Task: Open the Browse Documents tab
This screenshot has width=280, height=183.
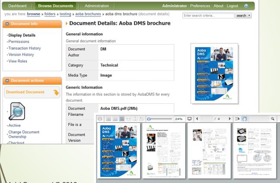Action: click(56, 6)
